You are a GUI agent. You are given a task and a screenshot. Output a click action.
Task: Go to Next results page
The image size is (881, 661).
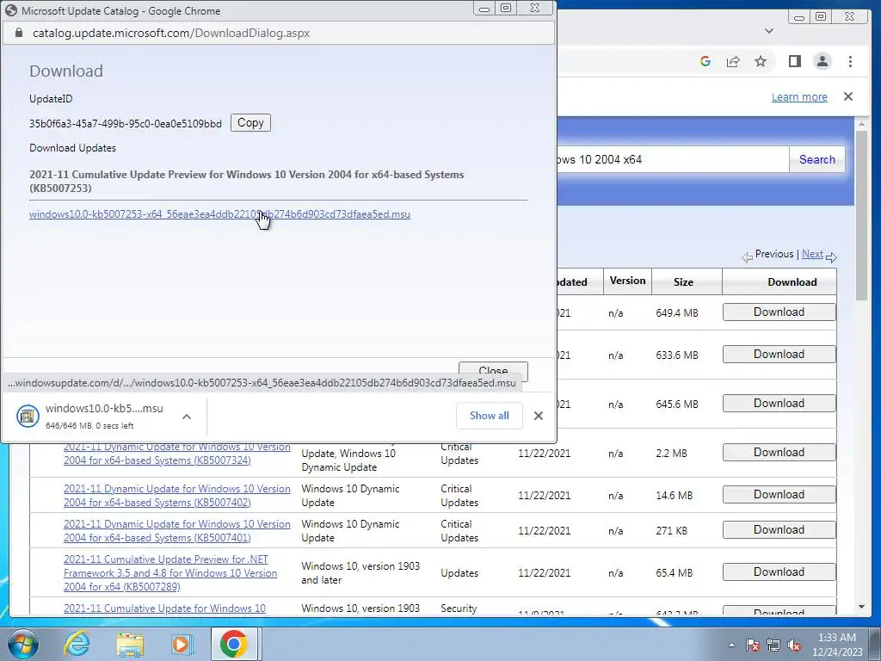point(812,254)
